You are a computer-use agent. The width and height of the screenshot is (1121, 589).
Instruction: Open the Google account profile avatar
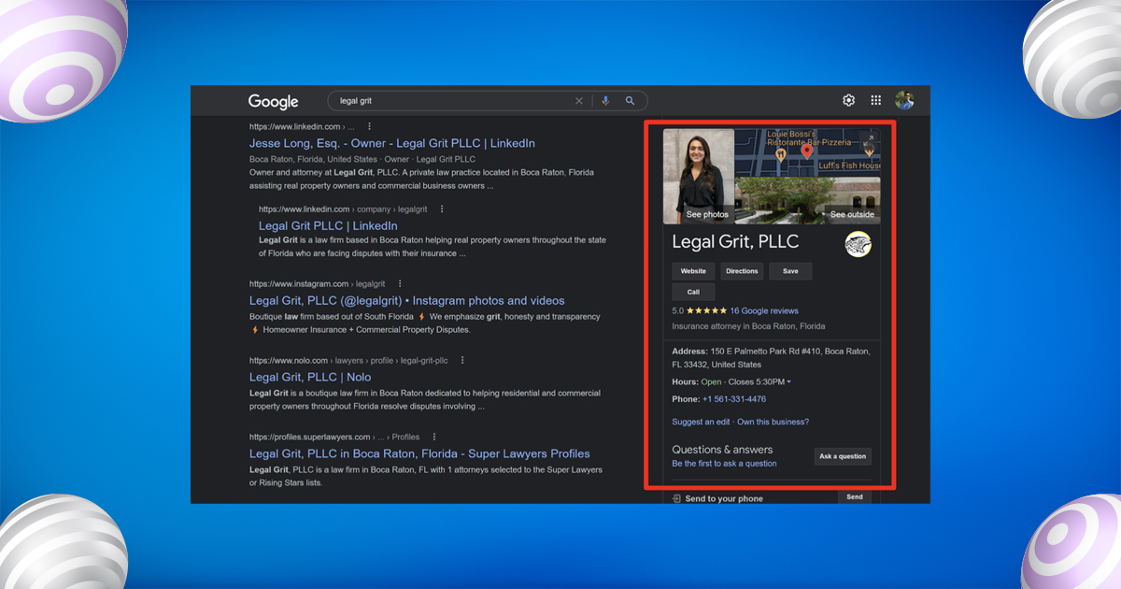tap(903, 101)
